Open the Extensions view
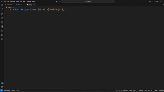 click(2, 22)
